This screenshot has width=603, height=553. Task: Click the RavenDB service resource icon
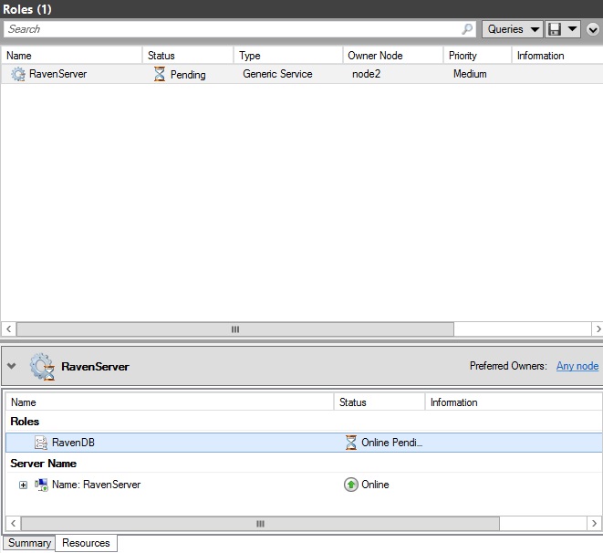coord(41,443)
